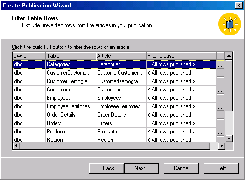
Task: Select the Categories cell in the Table column
Action: coord(70,64)
